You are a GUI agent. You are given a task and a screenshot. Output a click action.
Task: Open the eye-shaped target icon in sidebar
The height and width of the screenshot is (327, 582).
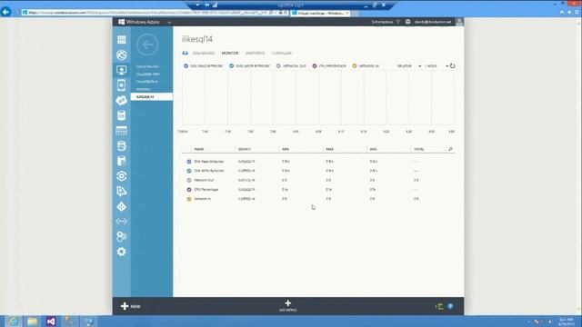tap(121, 175)
